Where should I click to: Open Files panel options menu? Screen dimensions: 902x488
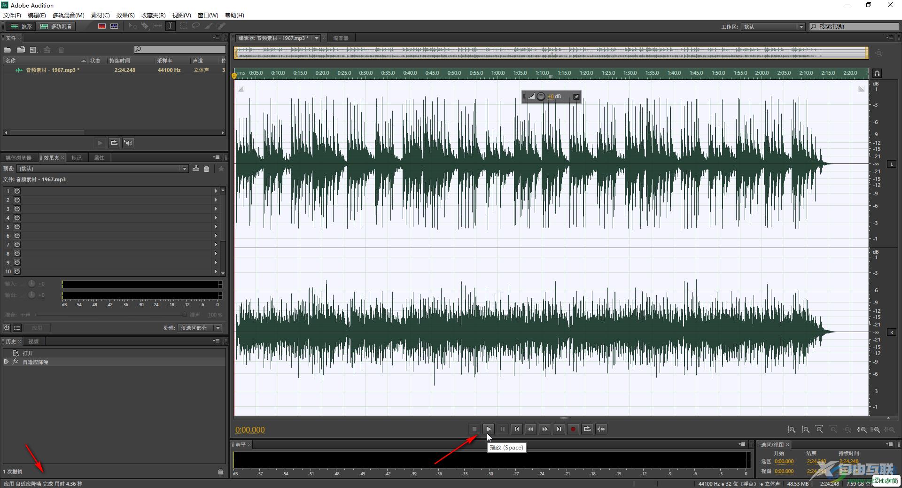click(217, 38)
